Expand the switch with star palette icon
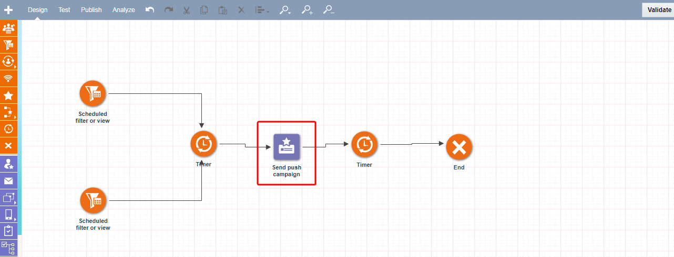This screenshot has height=257, width=674. click(x=8, y=112)
